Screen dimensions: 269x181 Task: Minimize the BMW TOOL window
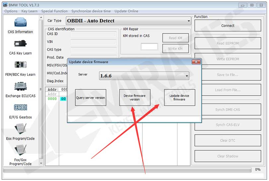click(242, 5)
